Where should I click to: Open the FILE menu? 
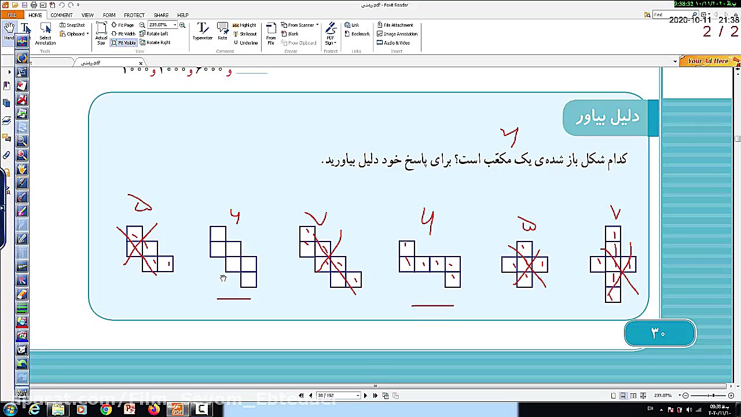pos(12,15)
